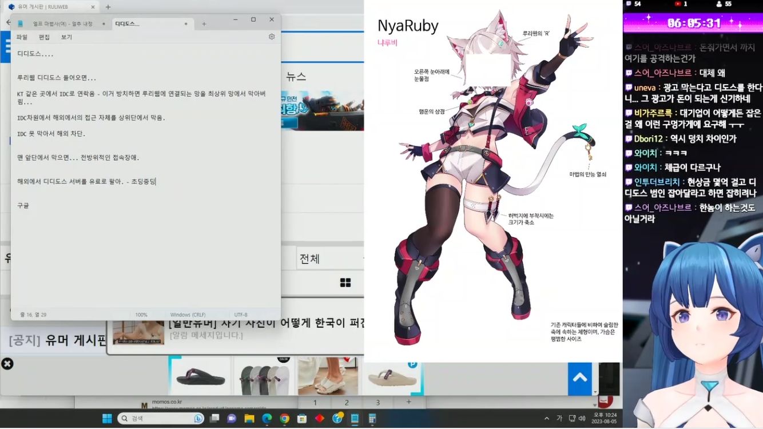The image size is (763, 429).
Task: Click the black flip-flop product thumbnail
Action: (x=200, y=376)
